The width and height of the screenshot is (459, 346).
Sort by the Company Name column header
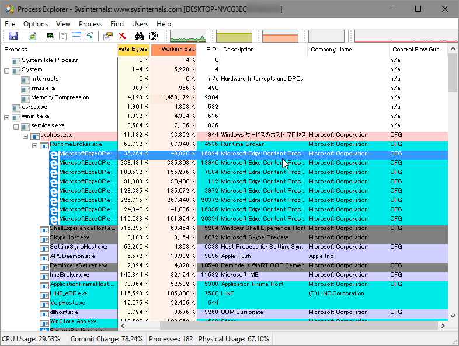tap(349, 50)
